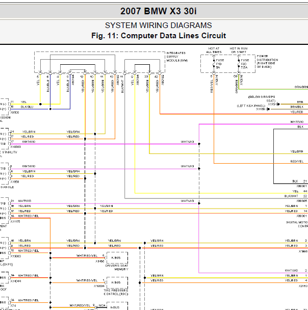Select connector label X8500
The image size is (308, 310).
[x=15, y=113]
